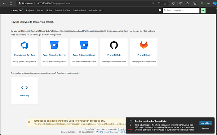
Task: Click the SonarQube icon in promotion popup
Action: coord(131,121)
